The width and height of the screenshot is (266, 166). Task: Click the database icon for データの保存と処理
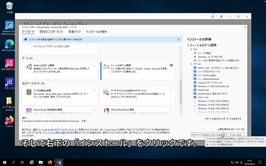tap(29, 92)
